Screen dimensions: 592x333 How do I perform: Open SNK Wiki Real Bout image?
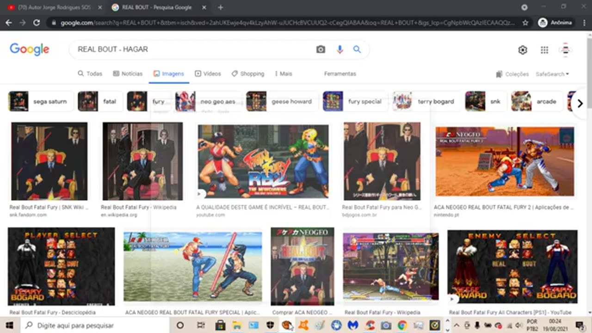[x=49, y=161]
